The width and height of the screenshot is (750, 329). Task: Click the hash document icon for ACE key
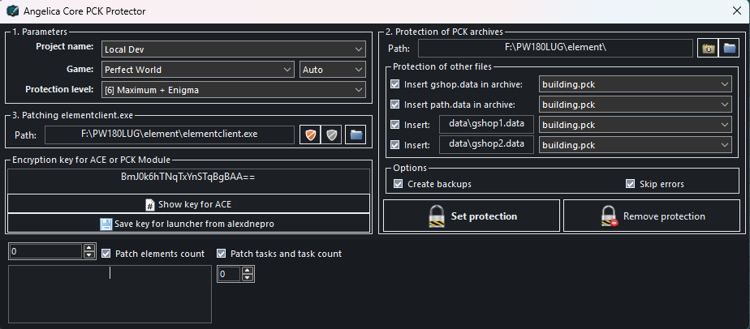click(x=149, y=204)
